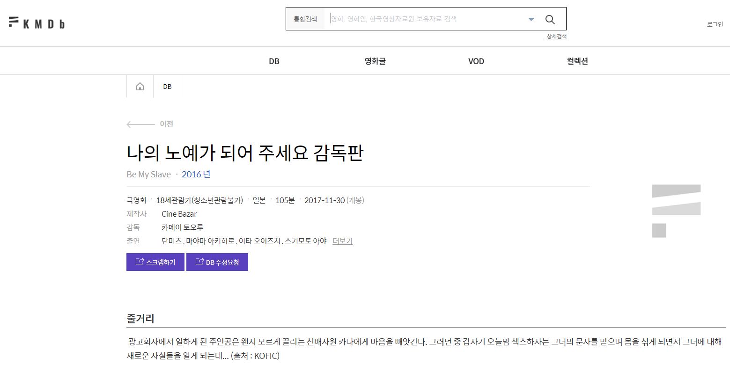Open the VOD menu
This screenshot has width=730, height=365.
pos(476,61)
